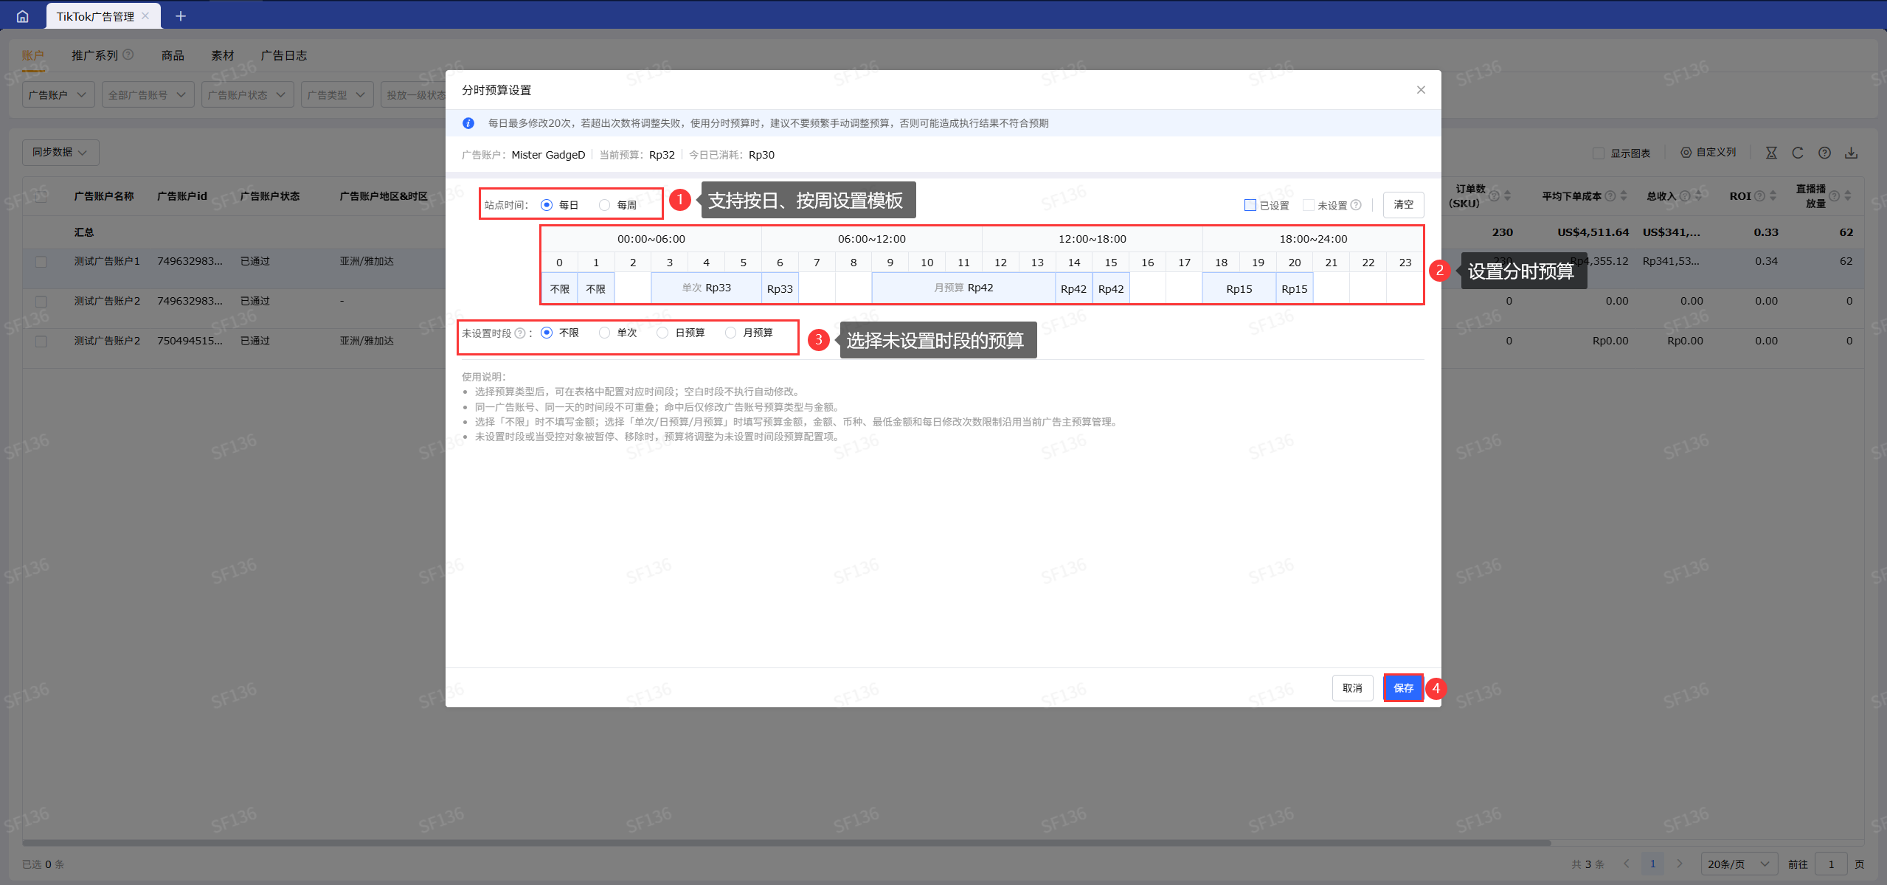The height and width of the screenshot is (885, 1887).
Task: Toggle the 未设置 checkbox
Action: (x=1309, y=205)
